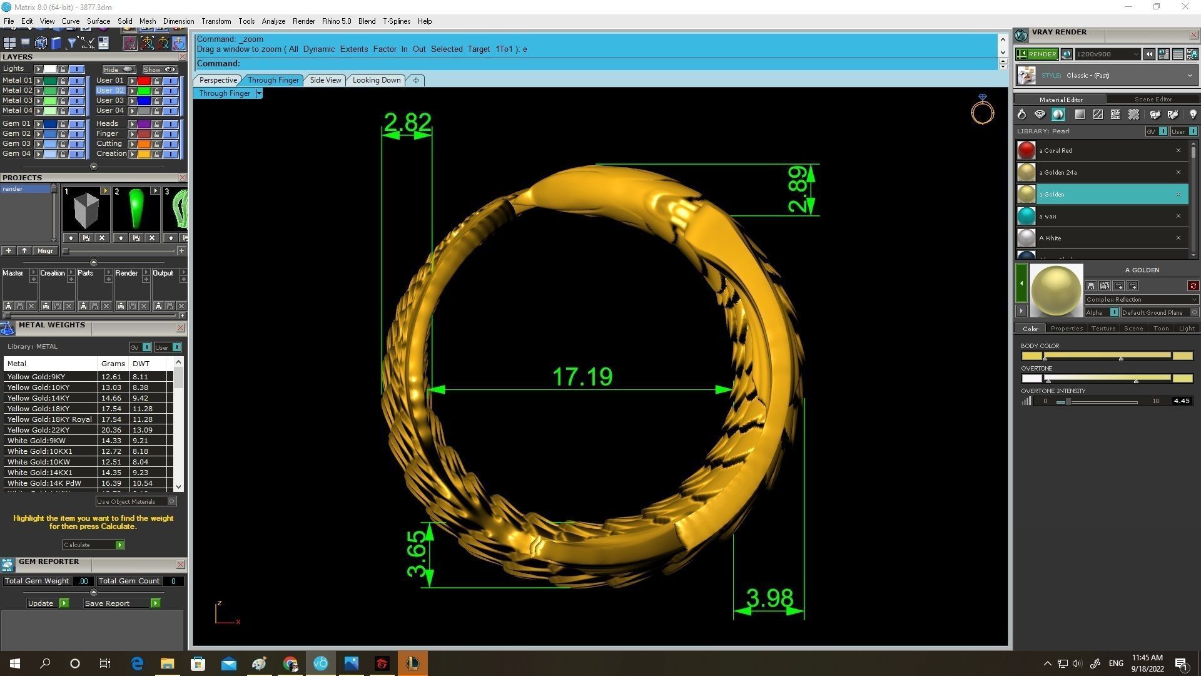
Task: Click the gradient square material icon
Action: (1080, 115)
